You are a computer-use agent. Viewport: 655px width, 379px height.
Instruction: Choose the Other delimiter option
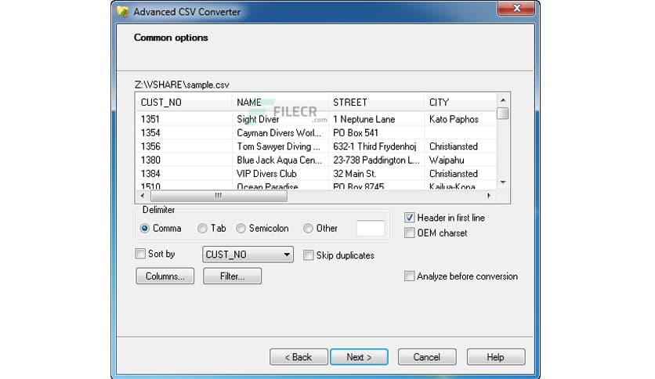[x=308, y=229]
